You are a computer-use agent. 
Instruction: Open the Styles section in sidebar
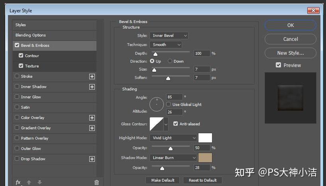(x=55, y=25)
